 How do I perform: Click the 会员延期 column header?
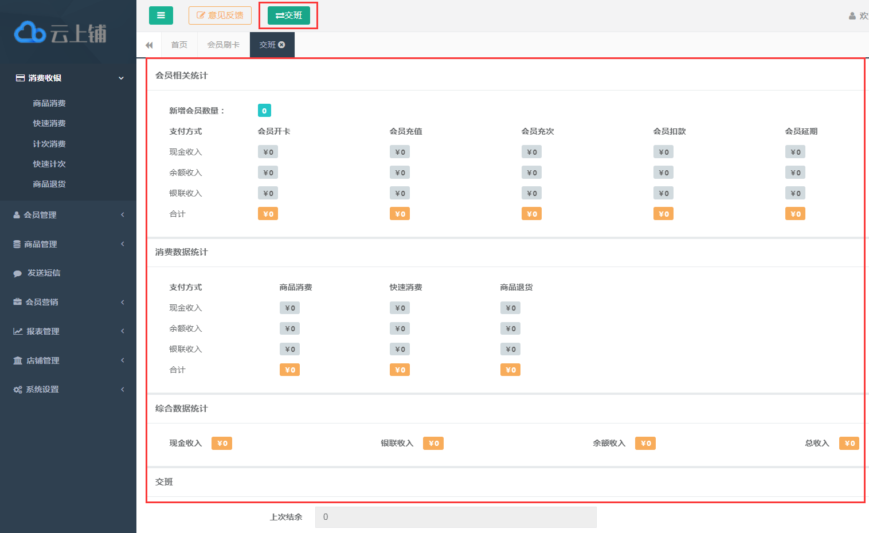[801, 131]
